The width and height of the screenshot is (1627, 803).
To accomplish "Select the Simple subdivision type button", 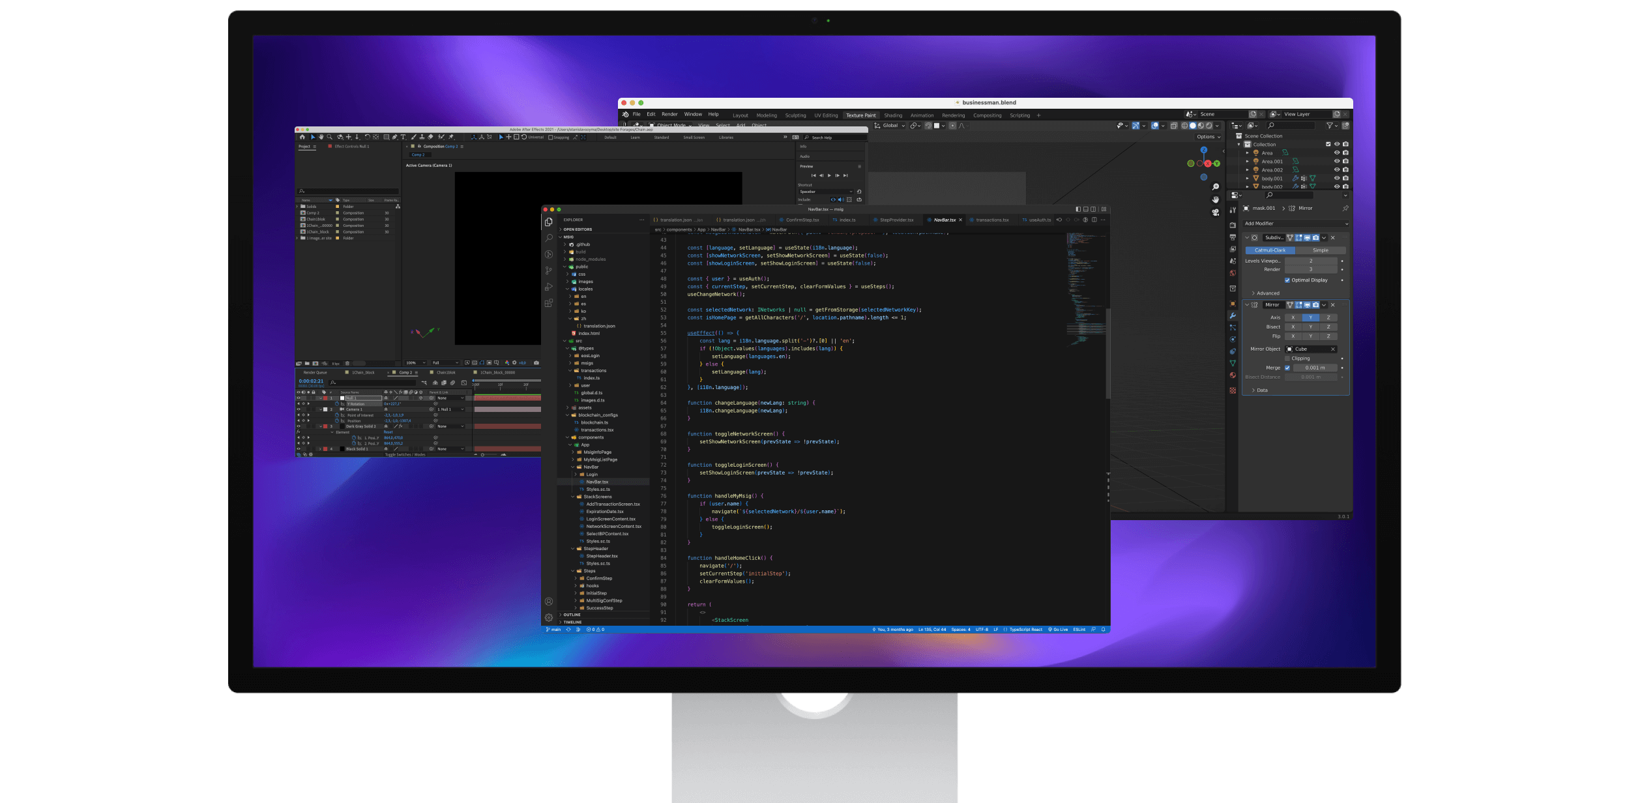I will coord(1320,250).
